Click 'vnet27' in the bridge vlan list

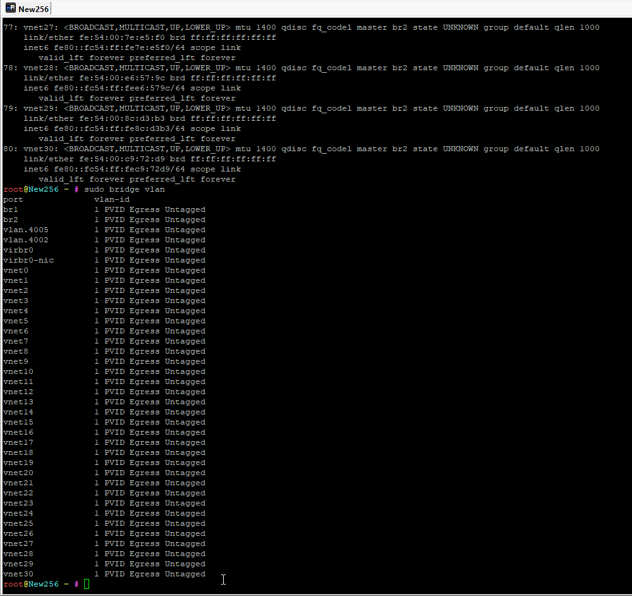(18, 544)
